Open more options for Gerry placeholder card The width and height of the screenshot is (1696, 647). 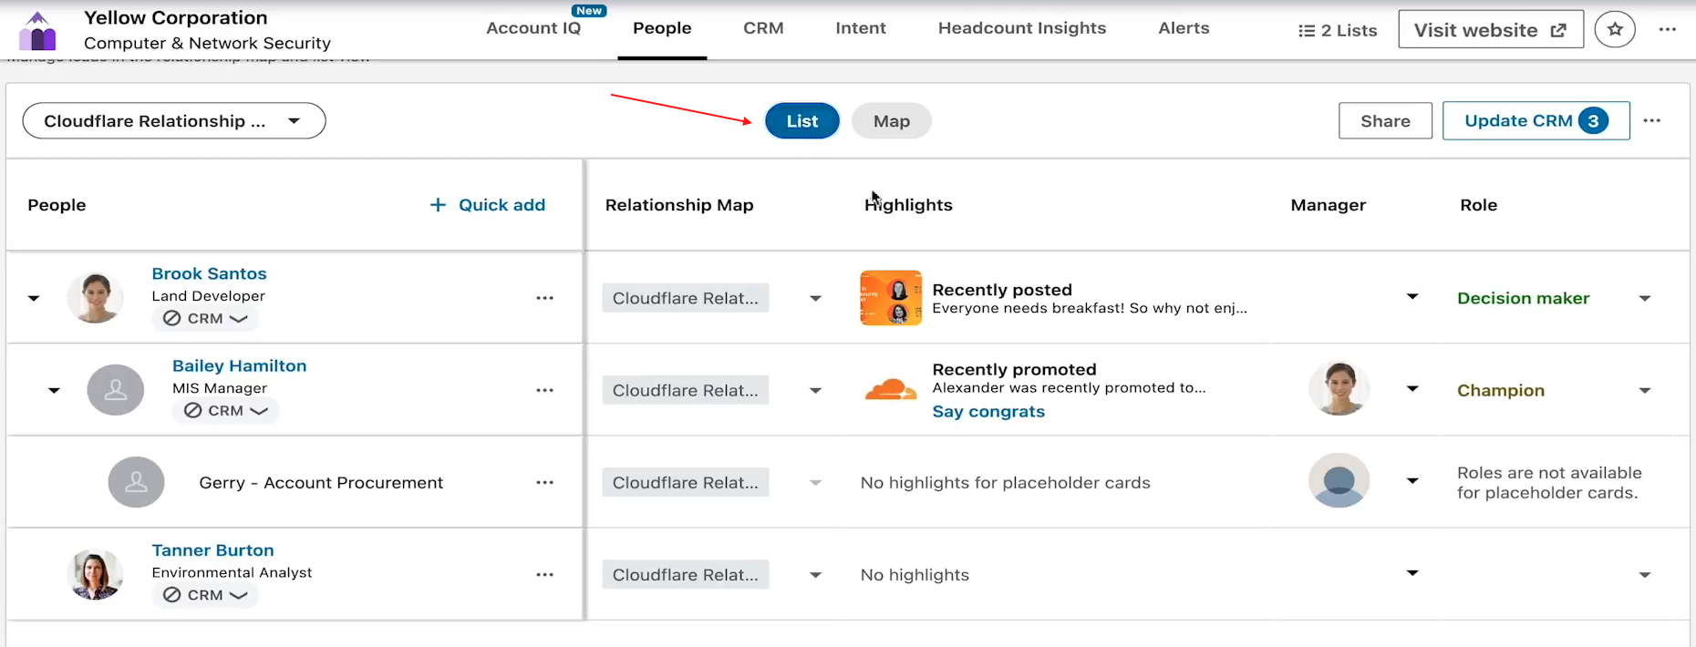coord(544,483)
